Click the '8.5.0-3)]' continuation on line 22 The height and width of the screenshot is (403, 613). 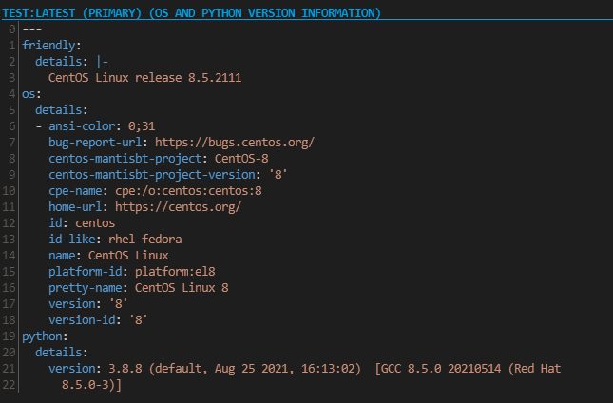(91, 385)
